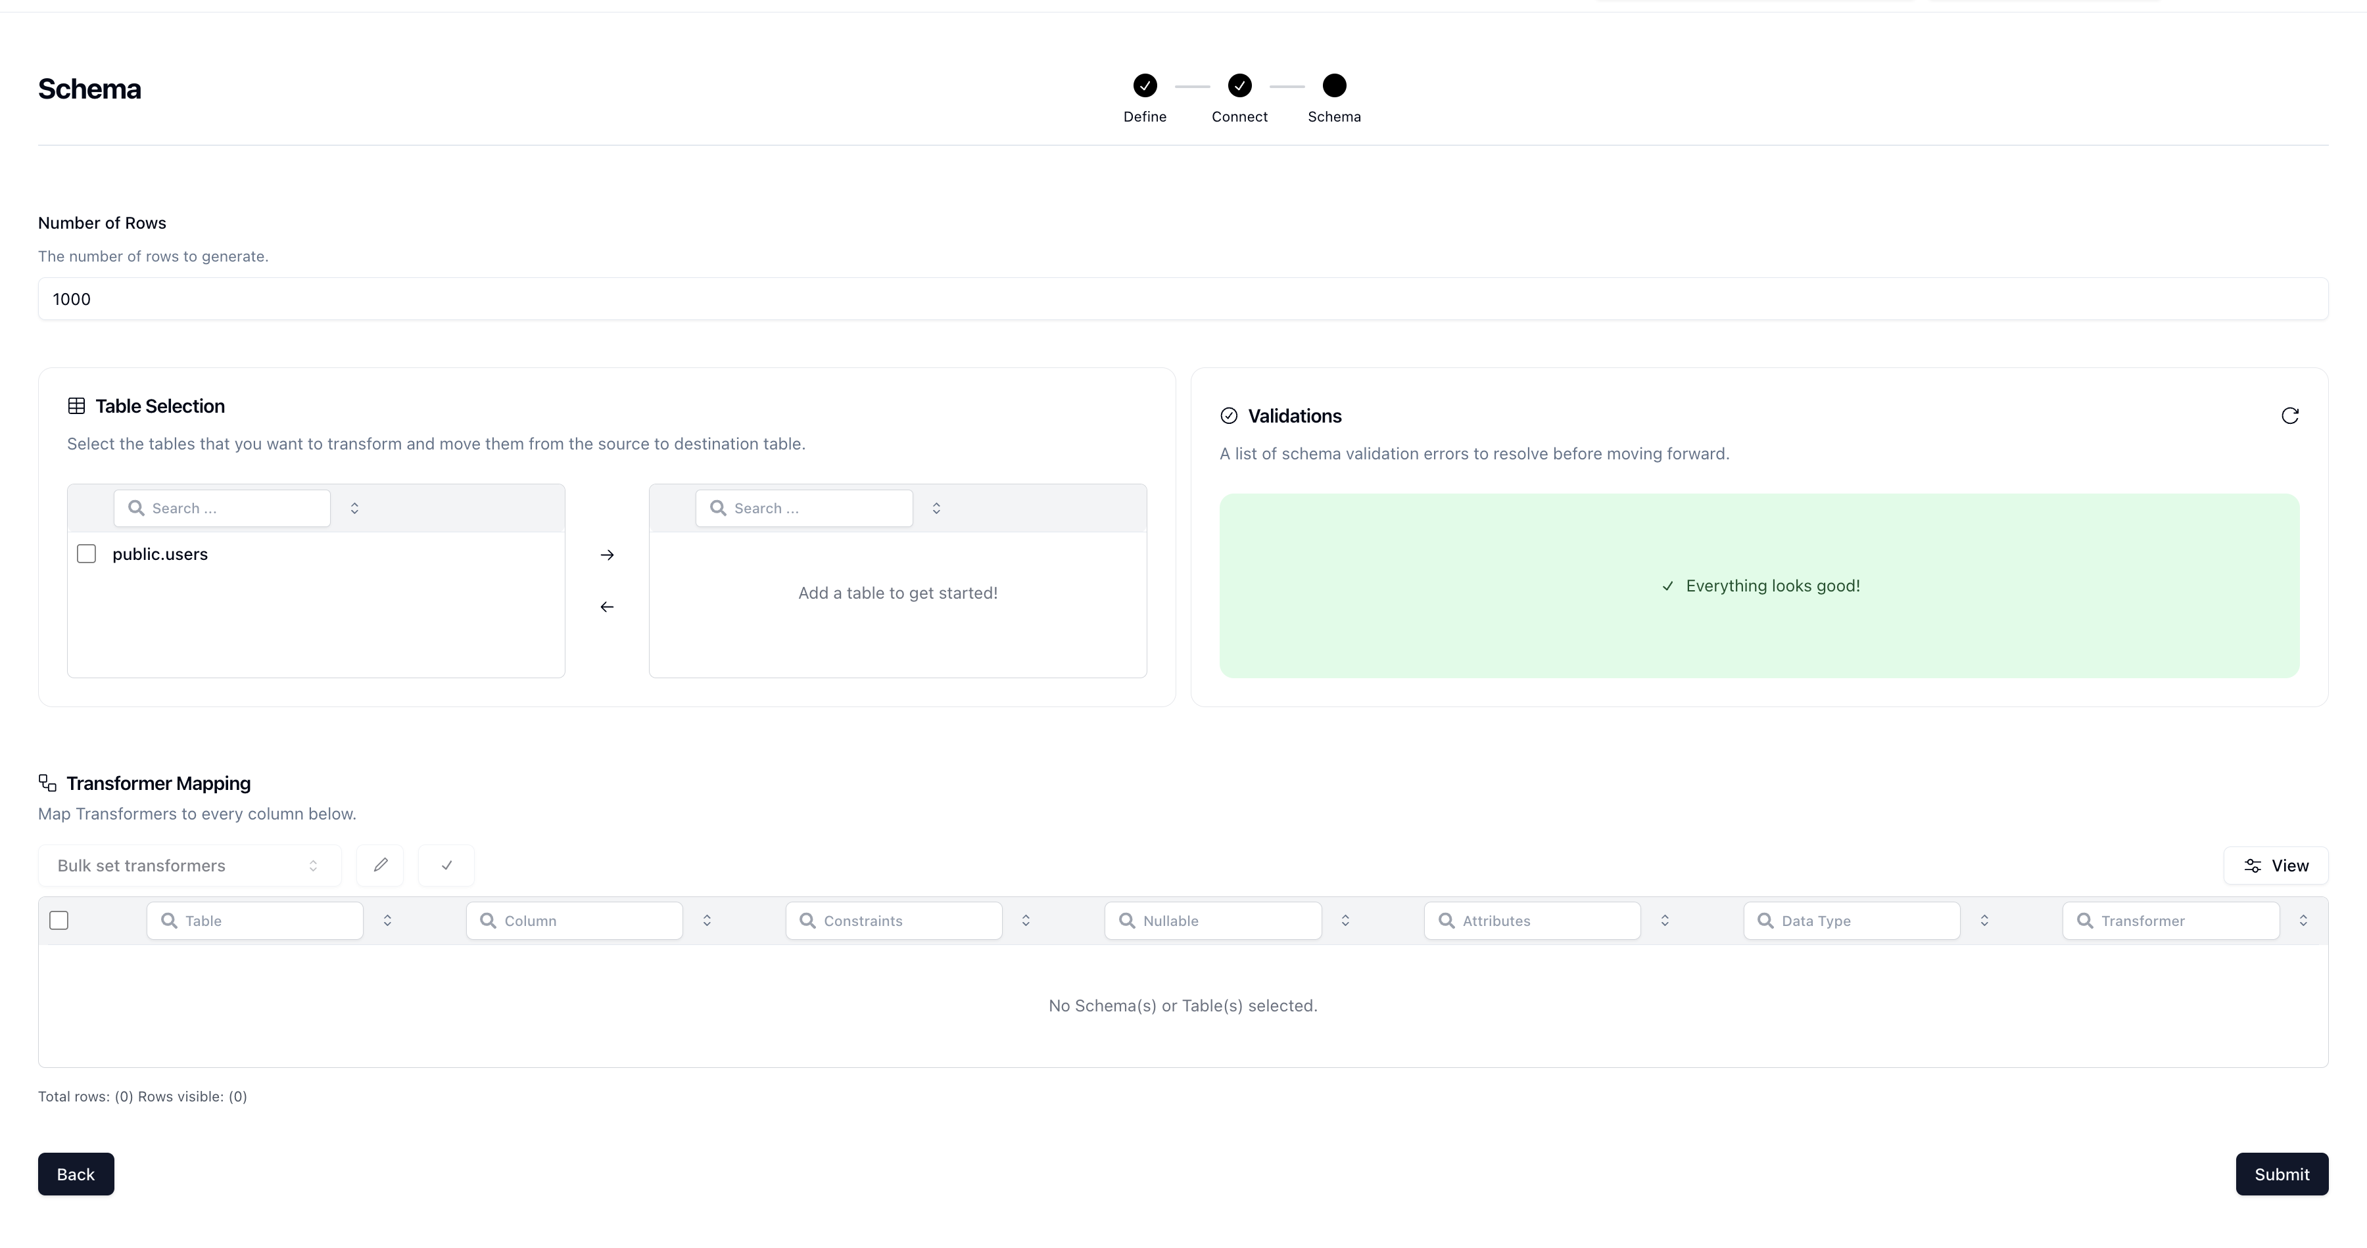Sort the source table list using its sort arrows
The height and width of the screenshot is (1248, 2367).
(354, 509)
